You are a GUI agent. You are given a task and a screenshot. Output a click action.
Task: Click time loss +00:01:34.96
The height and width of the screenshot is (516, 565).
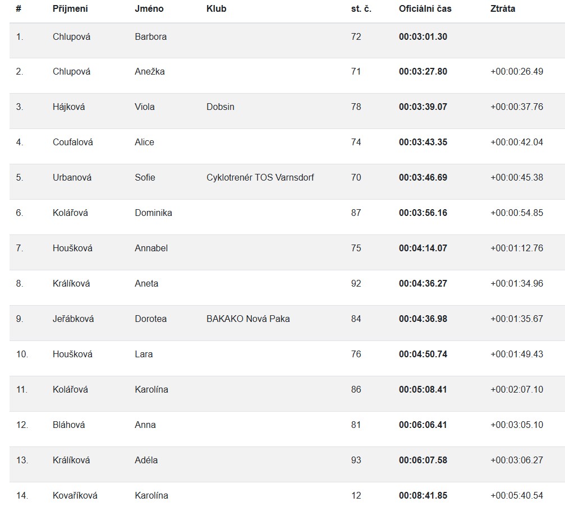517,284
